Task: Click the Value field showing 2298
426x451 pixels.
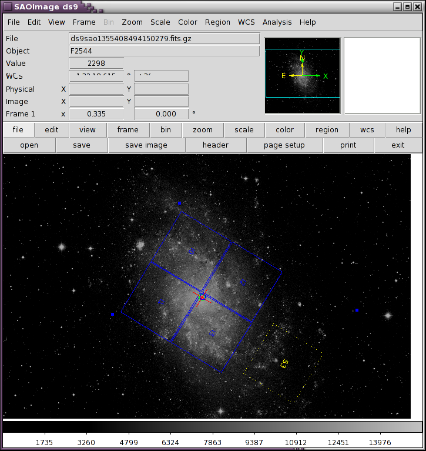Action: click(96, 64)
